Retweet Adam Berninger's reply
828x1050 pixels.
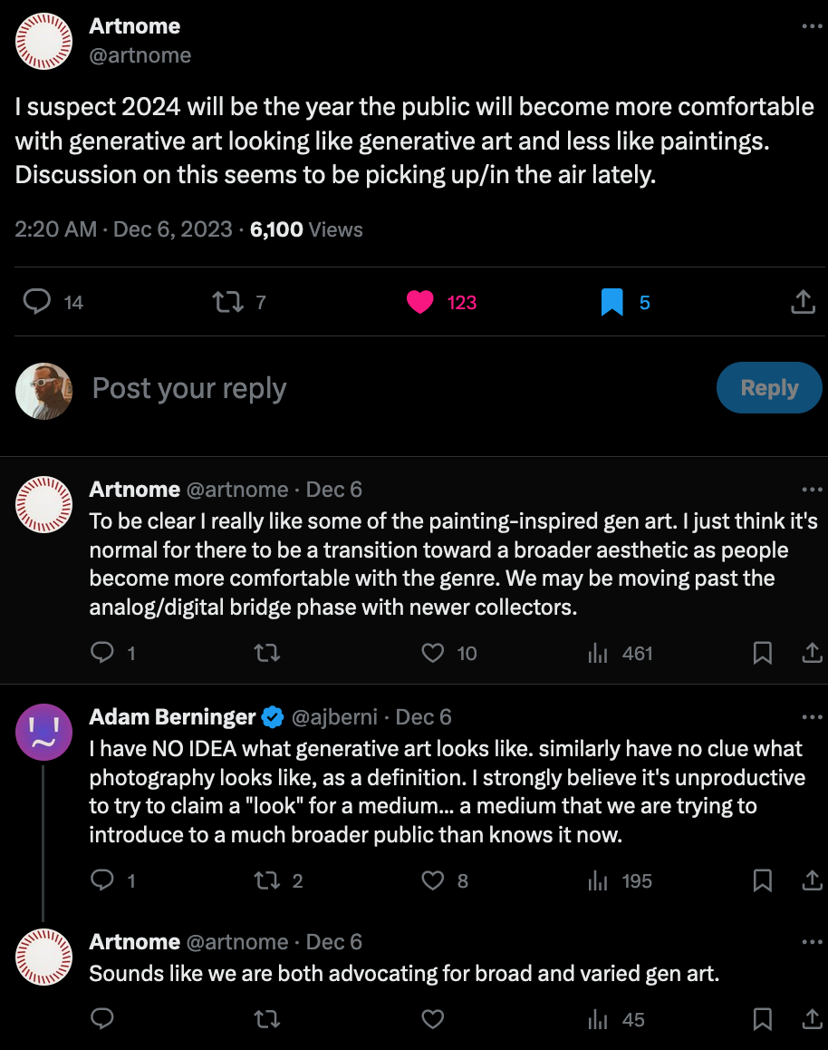266,880
